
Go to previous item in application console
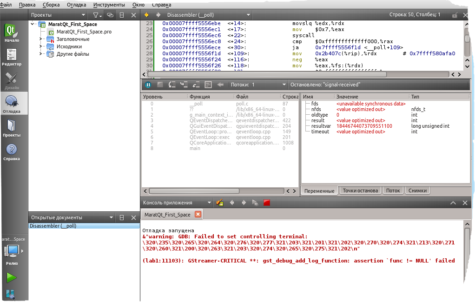[232, 203]
